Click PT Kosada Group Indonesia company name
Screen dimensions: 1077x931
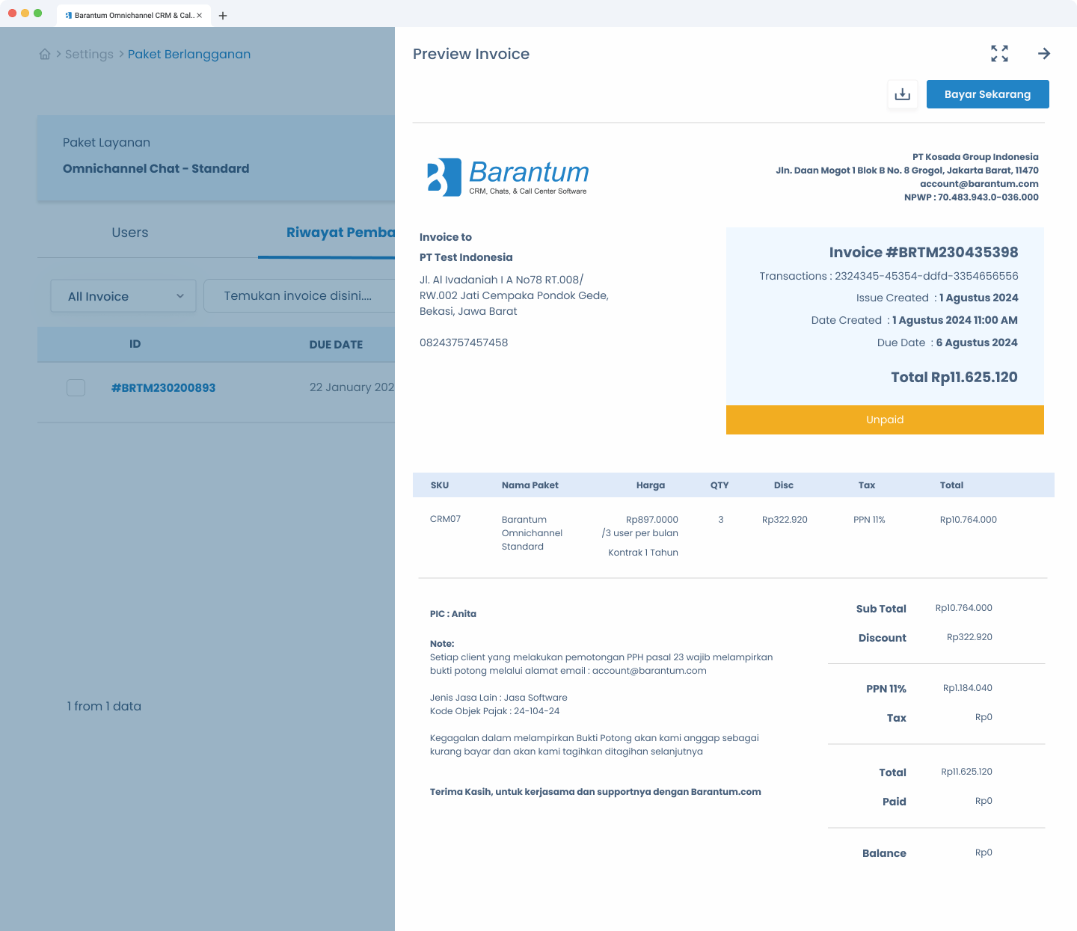pos(975,157)
